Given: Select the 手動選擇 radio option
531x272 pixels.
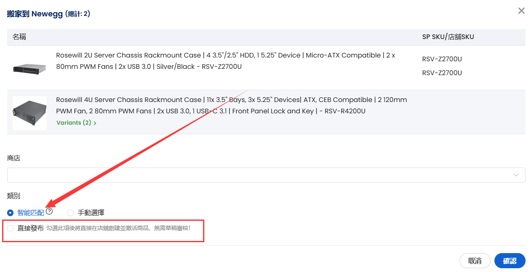Looking at the screenshot, I should point(71,213).
